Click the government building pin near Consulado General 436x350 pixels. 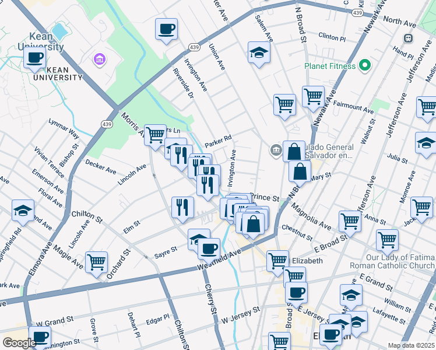coord(276,150)
